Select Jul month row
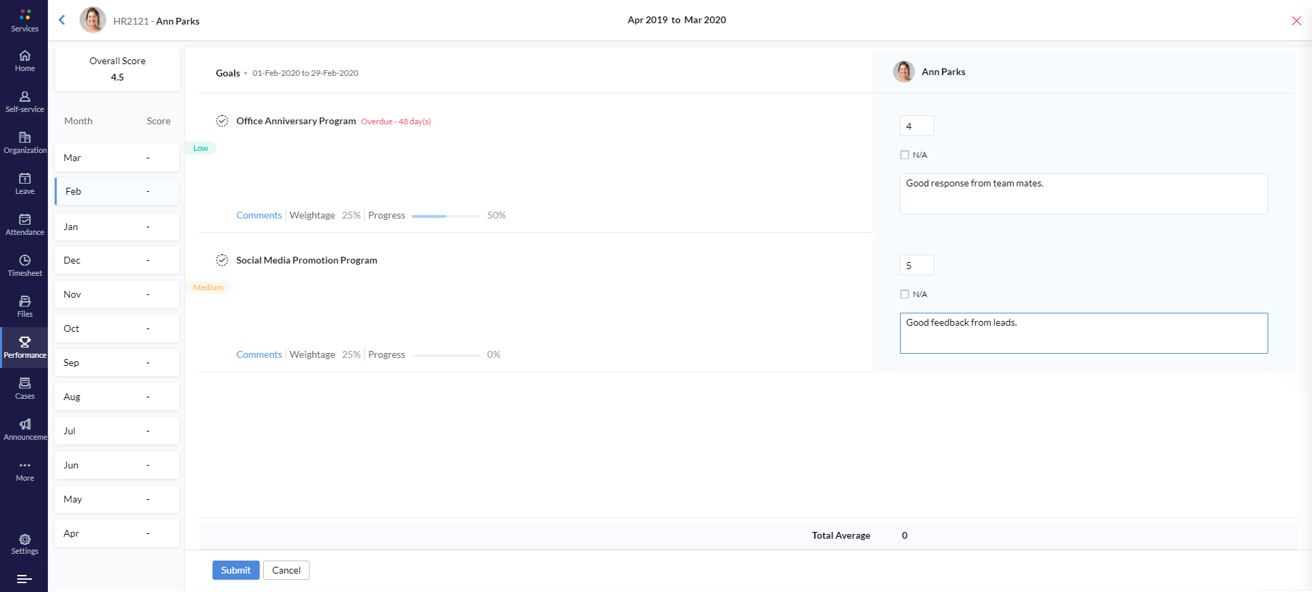Image resolution: width=1312 pixels, height=592 pixels. (117, 431)
